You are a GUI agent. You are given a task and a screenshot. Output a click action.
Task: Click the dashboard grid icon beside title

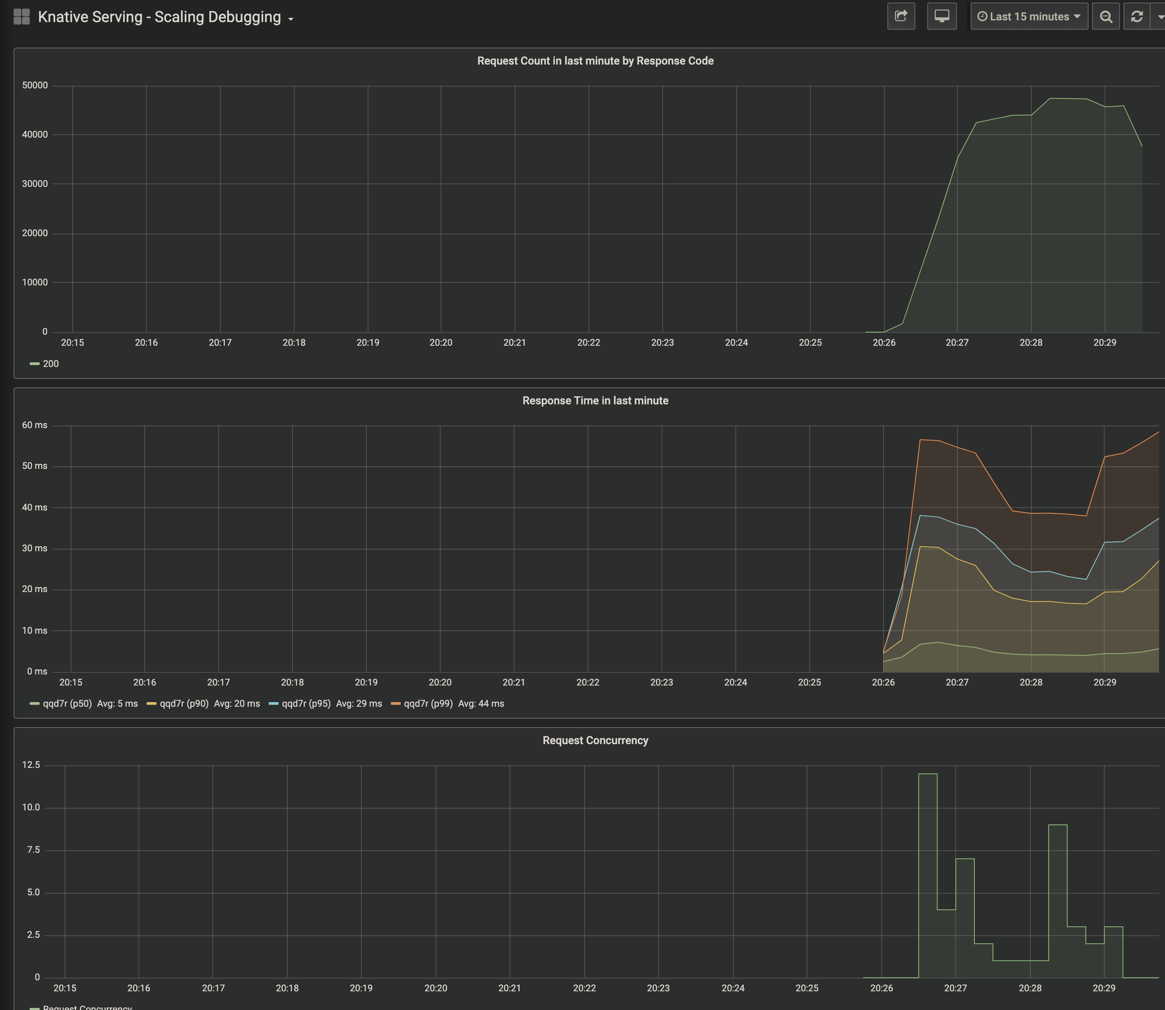pos(21,17)
